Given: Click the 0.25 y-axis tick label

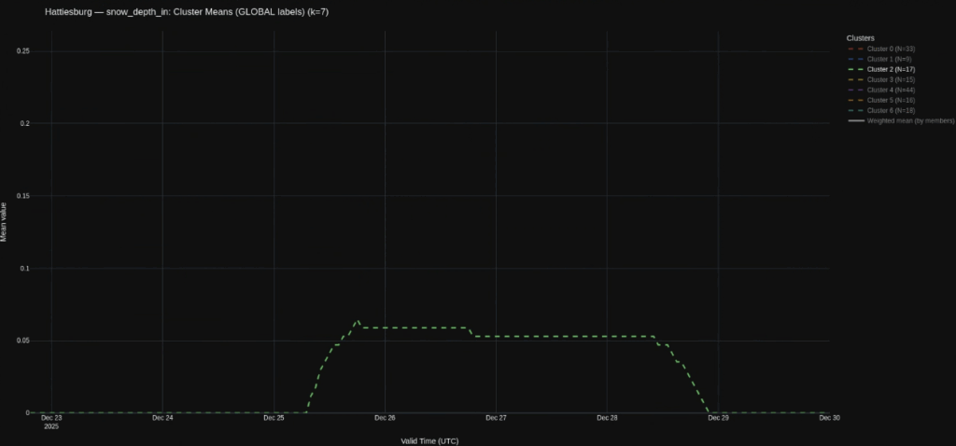Looking at the screenshot, I should [24, 51].
